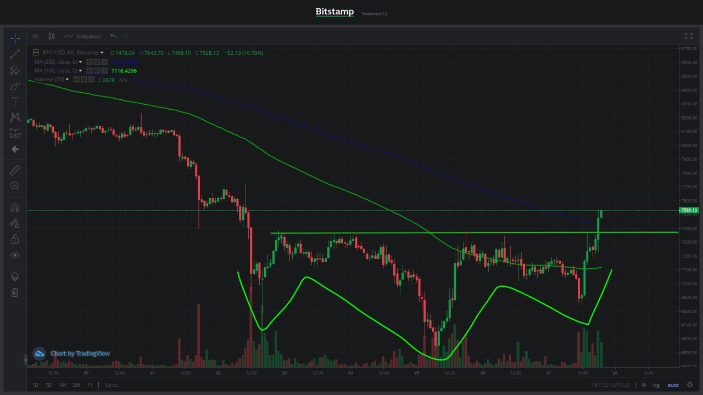
Task: Click the close price C 7528.13
Action: [207, 53]
